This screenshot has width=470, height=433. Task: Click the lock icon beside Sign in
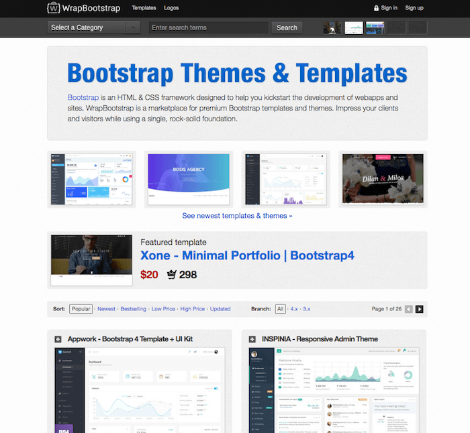pyautogui.click(x=376, y=8)
